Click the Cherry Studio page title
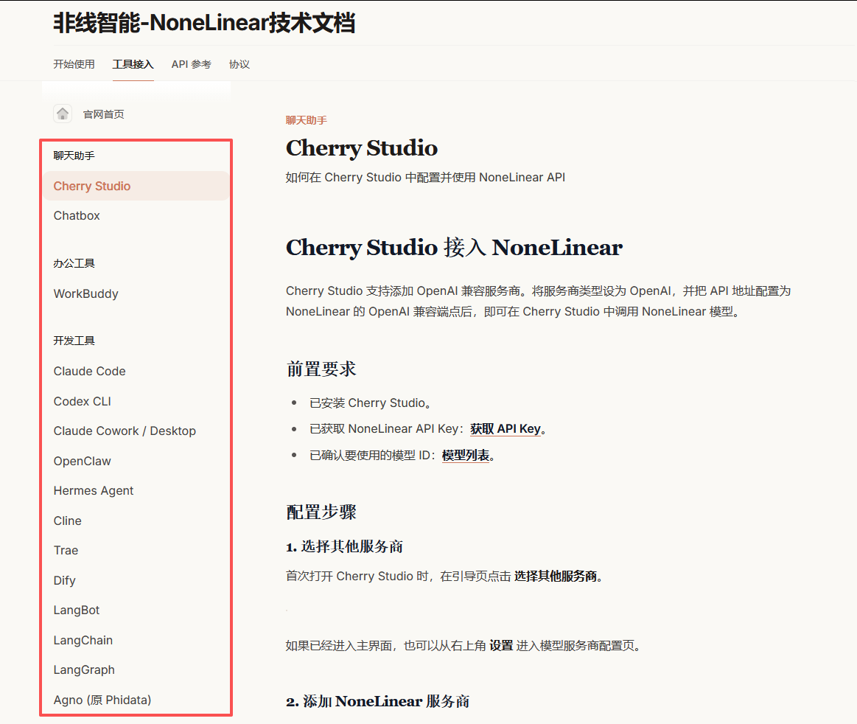Image resolution: width=857 pixels, height=724 pixels. coord(362,148)
